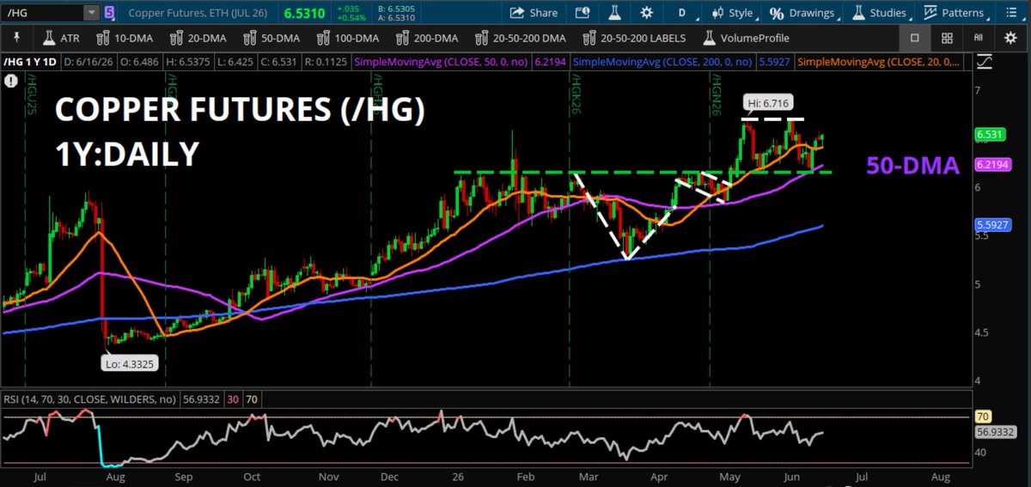1031x487 pixels.
Task: Open the Drawings menu
Action: [x=807, y=13]
